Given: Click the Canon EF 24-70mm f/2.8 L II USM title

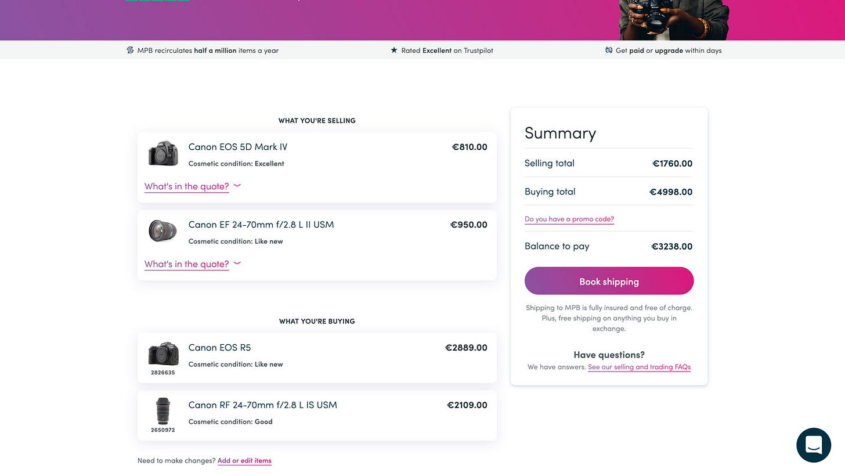Looking at the screenshot, I should click(x=261, y=225).
